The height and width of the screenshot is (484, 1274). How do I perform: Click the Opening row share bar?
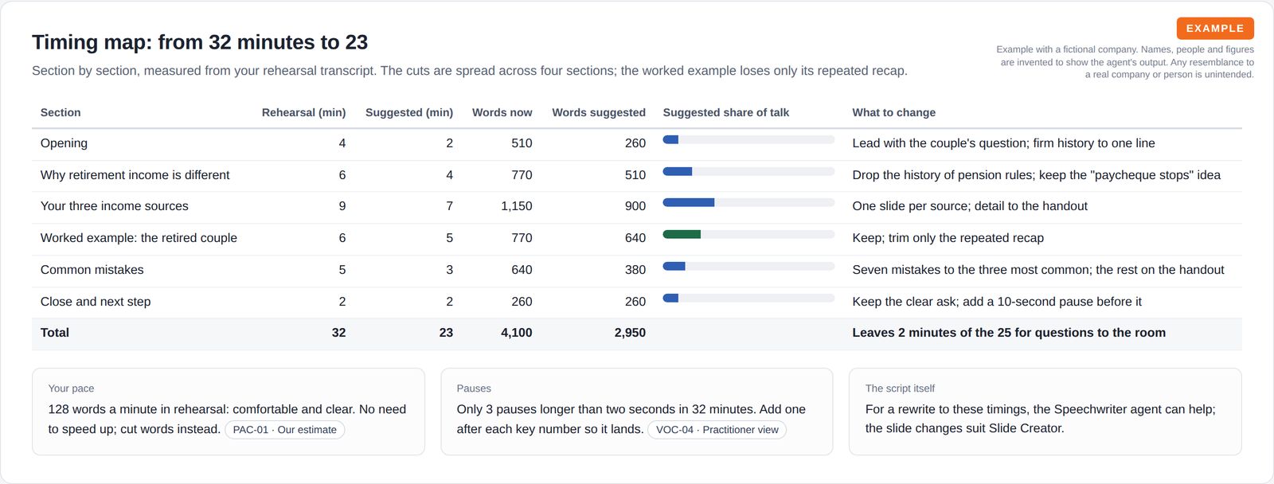pyautogui.click(x=748, y=140)
